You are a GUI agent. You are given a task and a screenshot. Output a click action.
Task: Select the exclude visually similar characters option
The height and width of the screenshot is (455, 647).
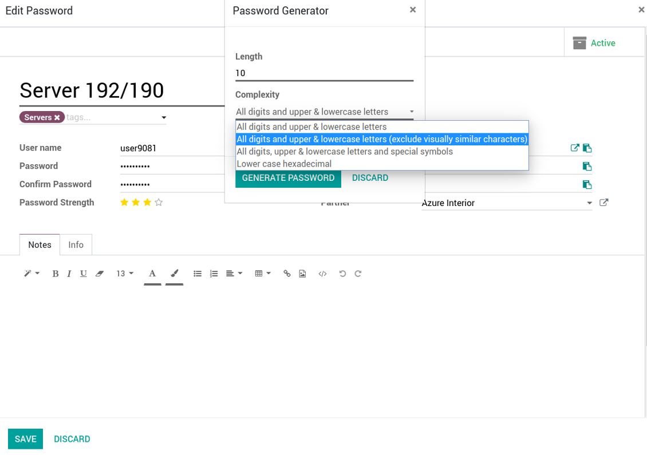pos(382,139)
